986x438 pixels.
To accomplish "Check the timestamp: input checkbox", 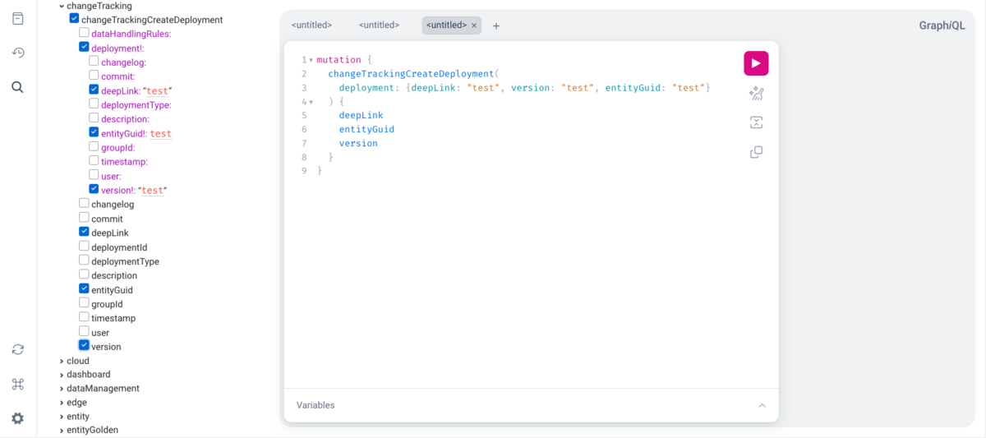I will coord(94,160).
